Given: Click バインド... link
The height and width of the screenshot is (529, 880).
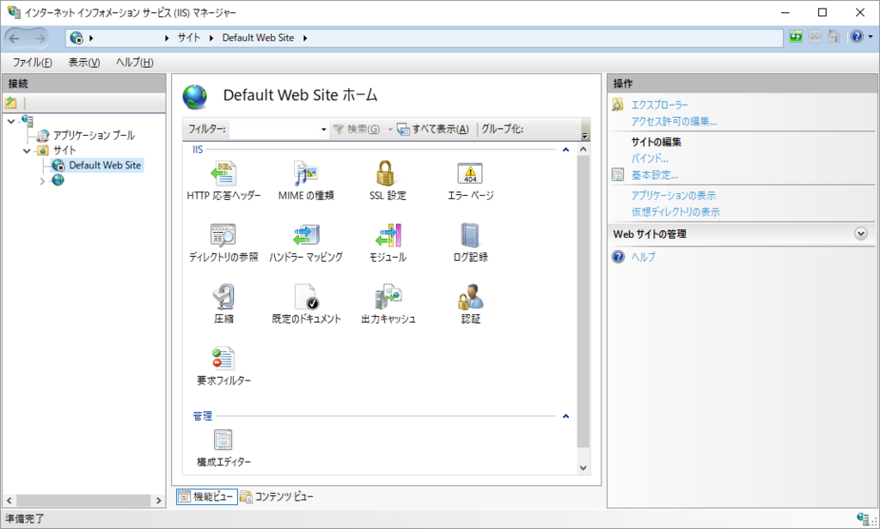Looking at the screenshot, I should pyautogui.click(x=650, y=158).
